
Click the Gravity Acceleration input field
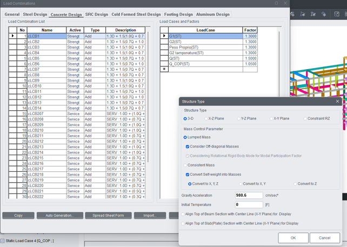coord(249,196)
